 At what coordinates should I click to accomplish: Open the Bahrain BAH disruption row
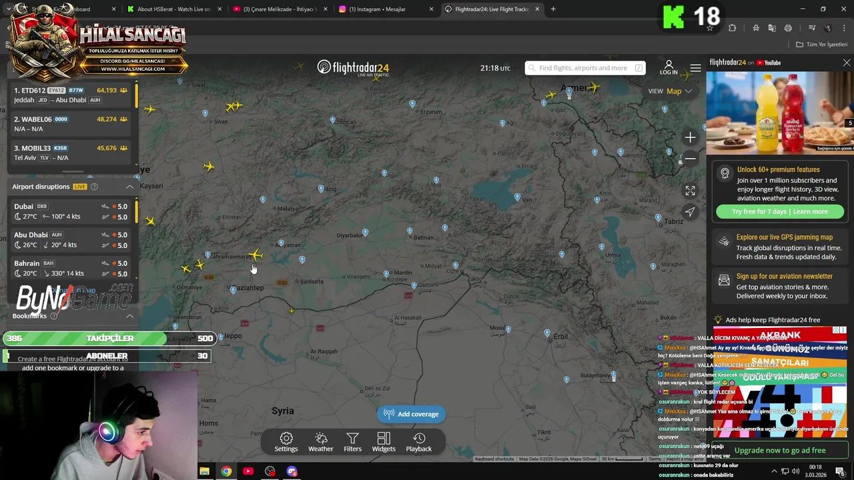tap(70, 268)
